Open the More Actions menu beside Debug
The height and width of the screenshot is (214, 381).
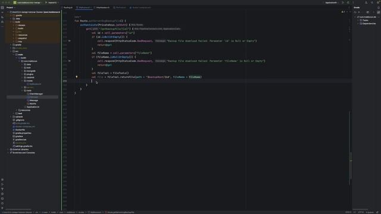[353, 2]
